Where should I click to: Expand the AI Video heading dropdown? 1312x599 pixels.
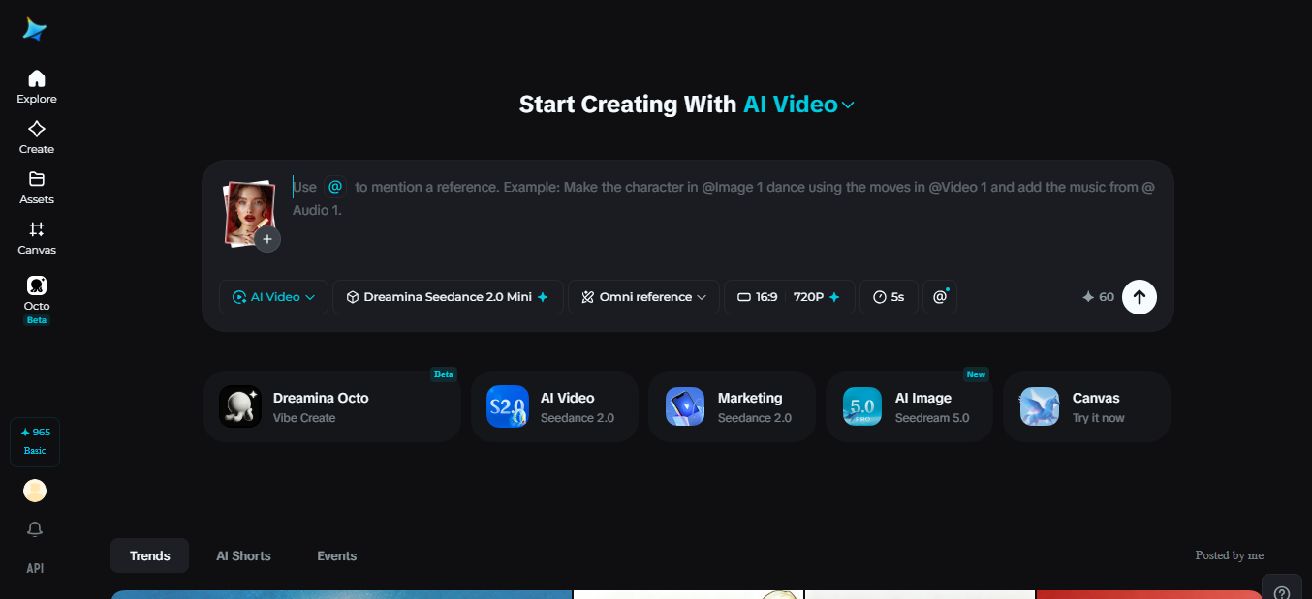[x=798, y=105]
